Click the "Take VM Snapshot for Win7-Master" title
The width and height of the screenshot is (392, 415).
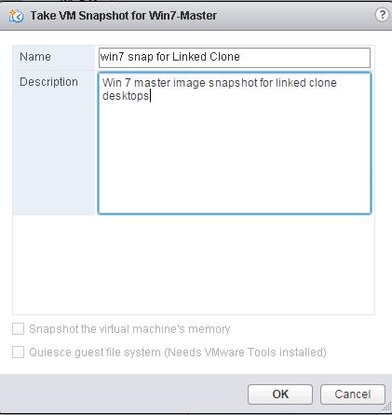[123, 16]
